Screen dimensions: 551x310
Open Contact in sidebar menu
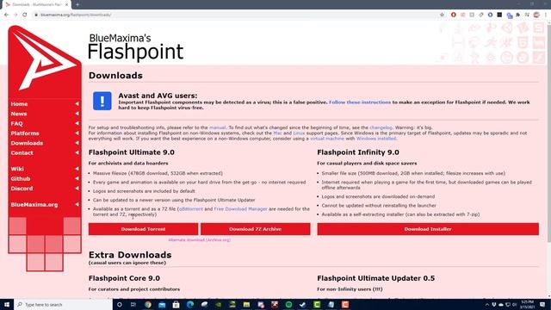point(22,153)
